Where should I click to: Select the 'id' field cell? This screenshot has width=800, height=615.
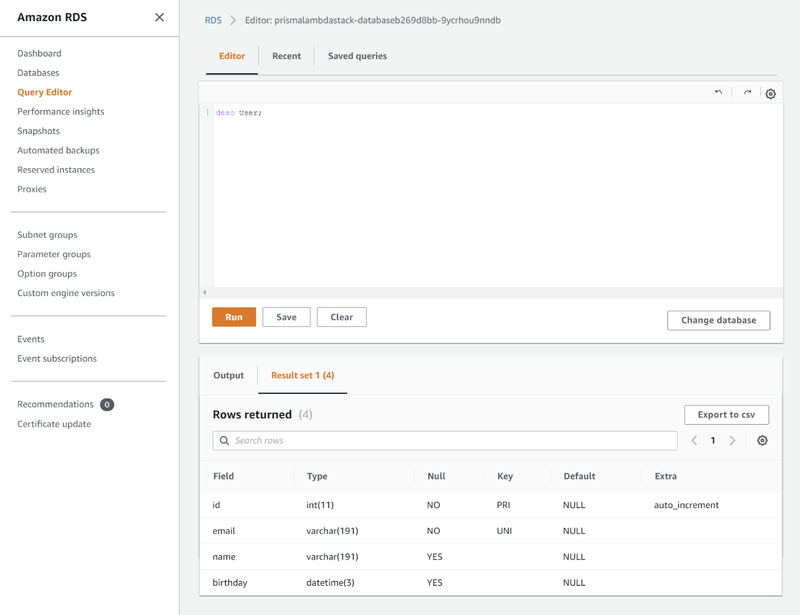click(x=217, y=505)
